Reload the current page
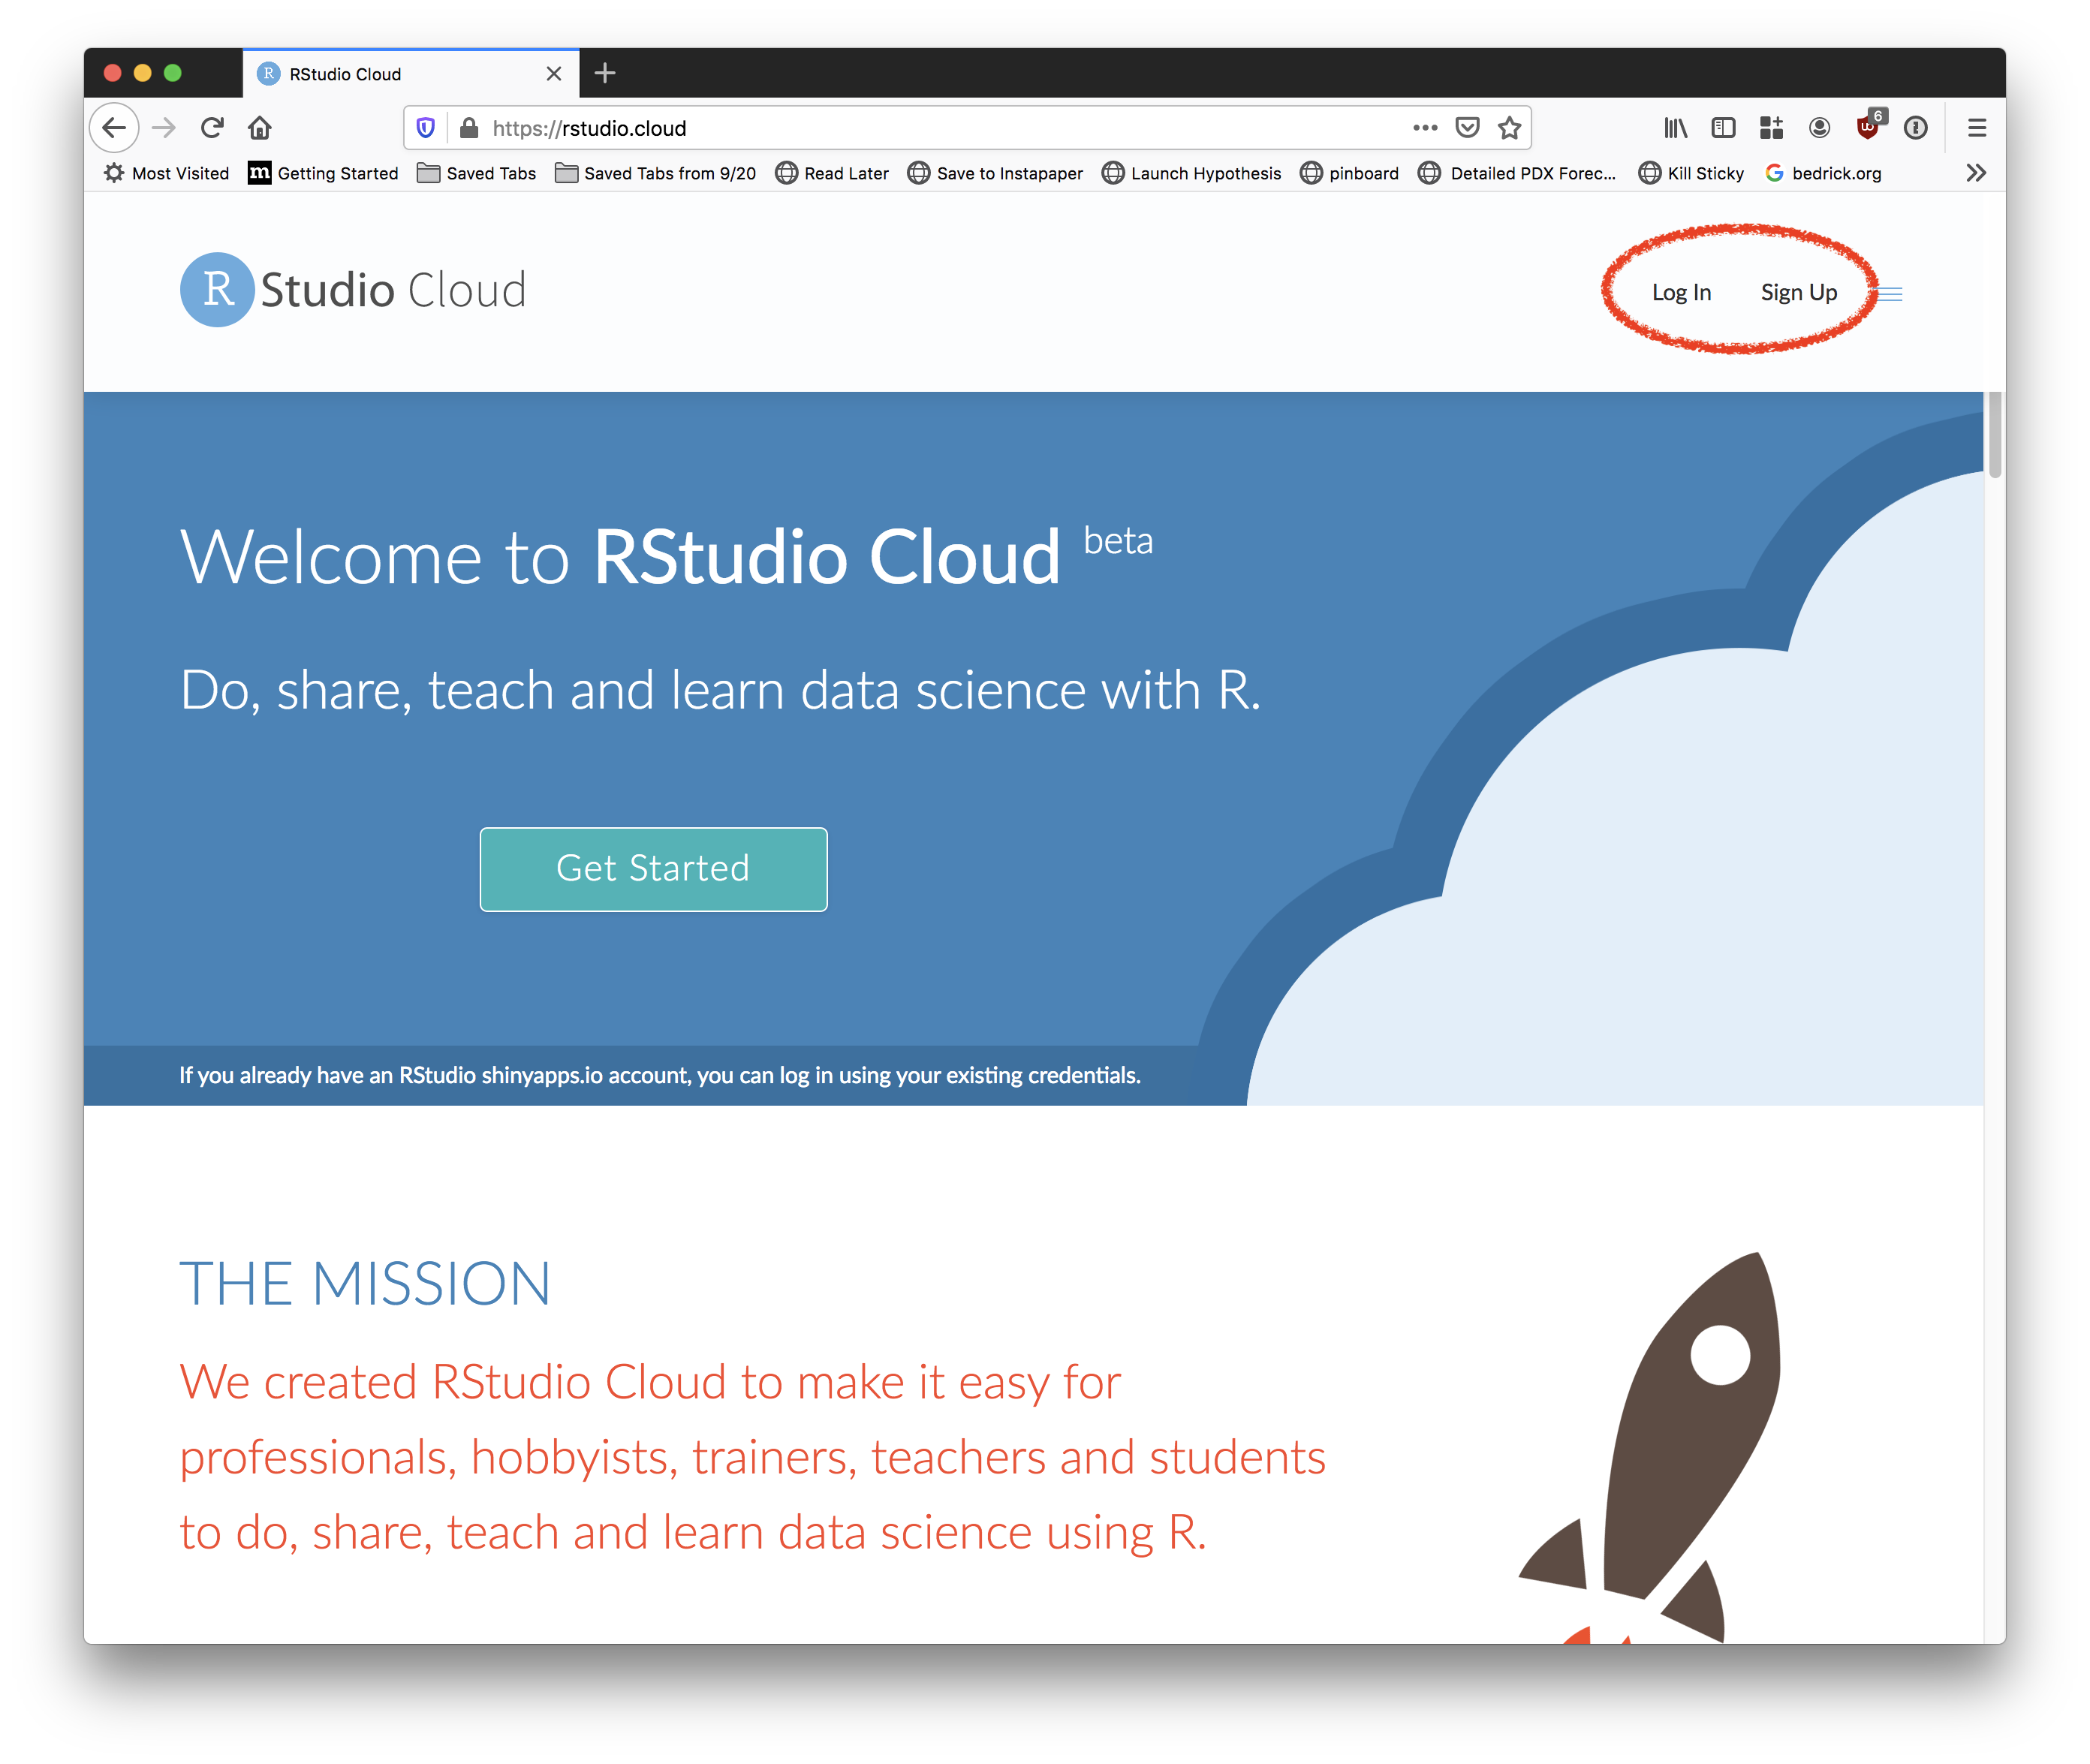 click(x=212, y=128)
